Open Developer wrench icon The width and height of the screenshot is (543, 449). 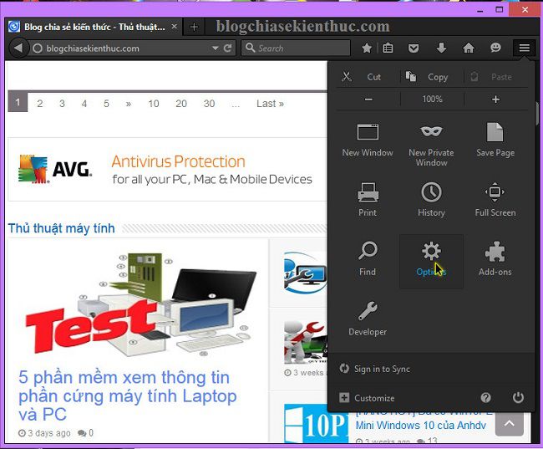pyautogui.click(x=368, y=310)
